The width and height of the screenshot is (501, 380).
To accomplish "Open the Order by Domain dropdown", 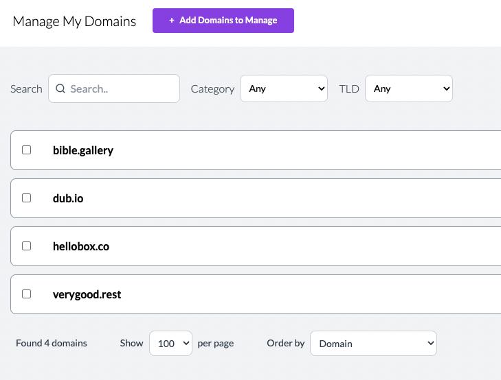I will 373,344.
